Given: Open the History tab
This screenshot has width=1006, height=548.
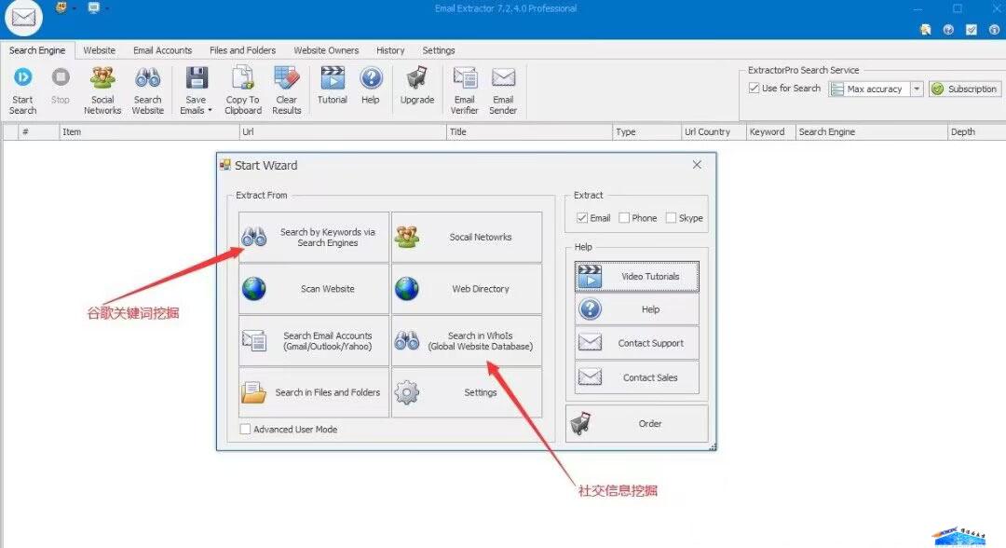Looking at the screenshot, I should coord(390,50).
